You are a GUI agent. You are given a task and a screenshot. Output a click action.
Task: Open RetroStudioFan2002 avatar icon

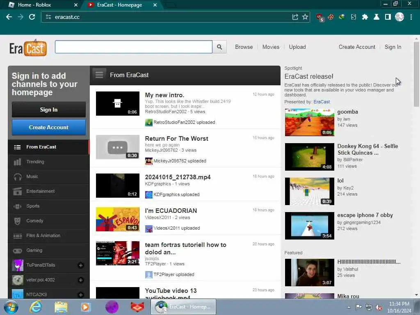tap(148, 122)
